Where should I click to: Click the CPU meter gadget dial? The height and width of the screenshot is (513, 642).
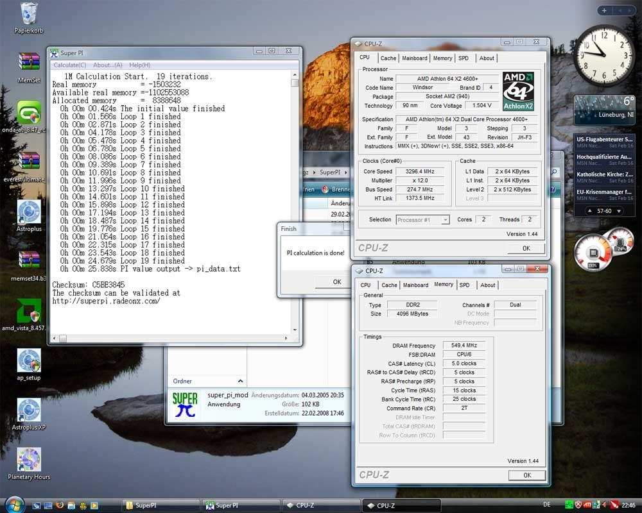pyautogui.click(x=593, y=254)
